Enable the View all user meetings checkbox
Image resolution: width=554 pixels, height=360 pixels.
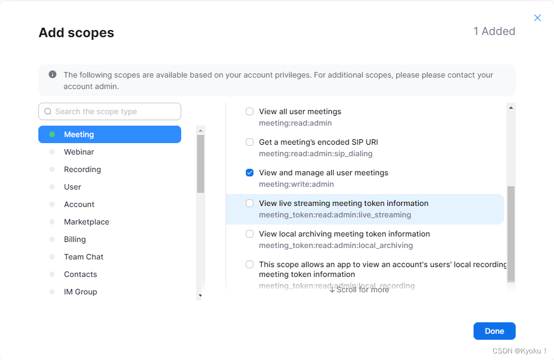point(250,111)
